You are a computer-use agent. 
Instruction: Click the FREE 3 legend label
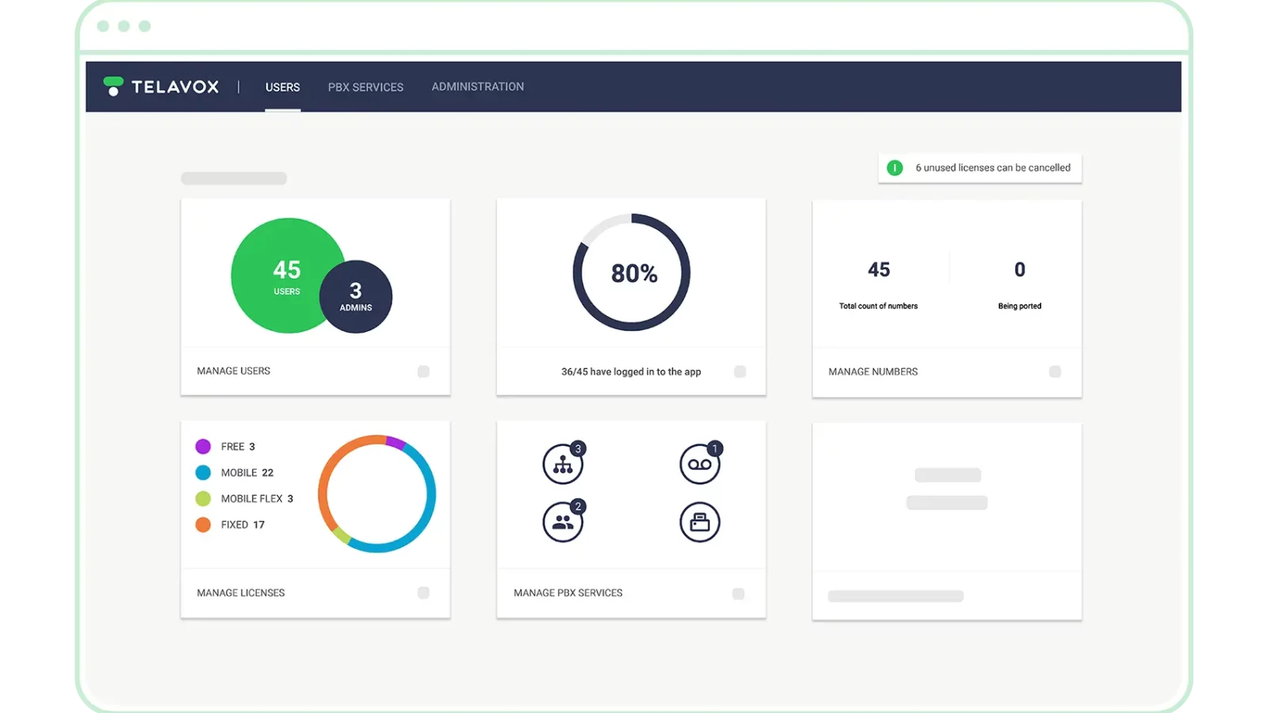[238, 446]
